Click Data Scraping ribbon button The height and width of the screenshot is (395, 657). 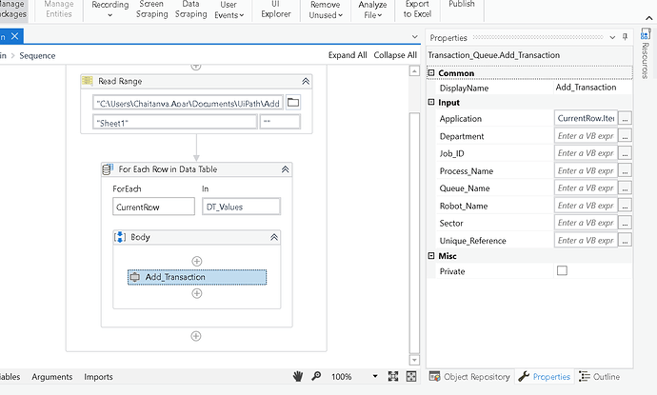[190, 10]
